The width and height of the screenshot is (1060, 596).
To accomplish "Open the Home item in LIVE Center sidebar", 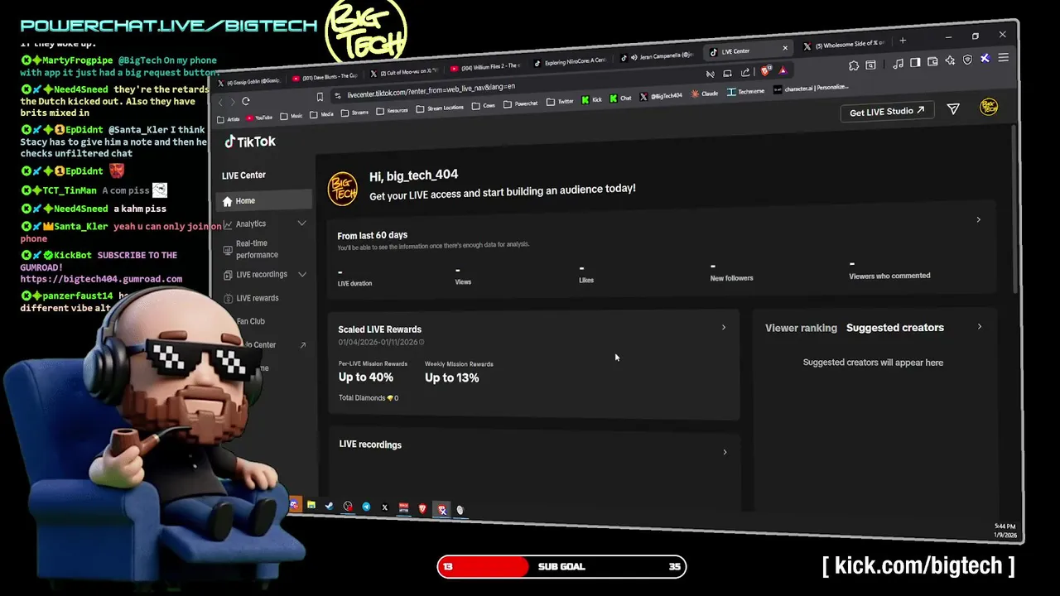I will pyautogui.click(x=263, y=200).
